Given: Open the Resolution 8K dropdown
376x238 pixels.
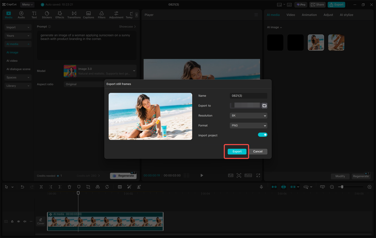Looking at the screenshot, I should click(x=248, y=115).
